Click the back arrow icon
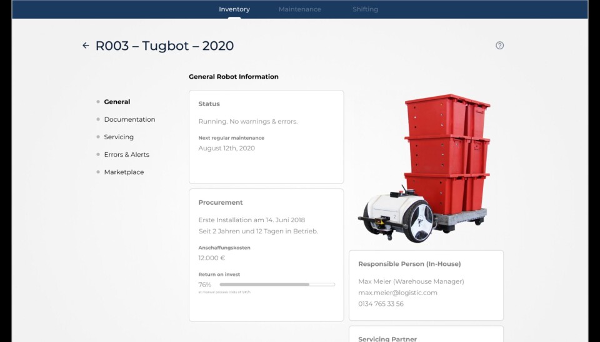The height and width of the screenshot is (342, 600). pyautogui.click(x=86, y=46)
